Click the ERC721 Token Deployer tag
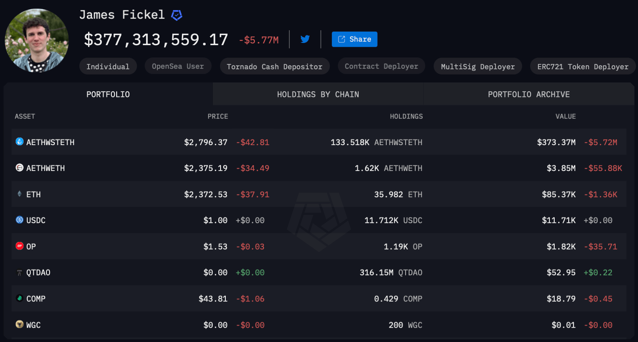Image resolution: width=638 pixels, height=342 pixels. click(x=583, y=67)
